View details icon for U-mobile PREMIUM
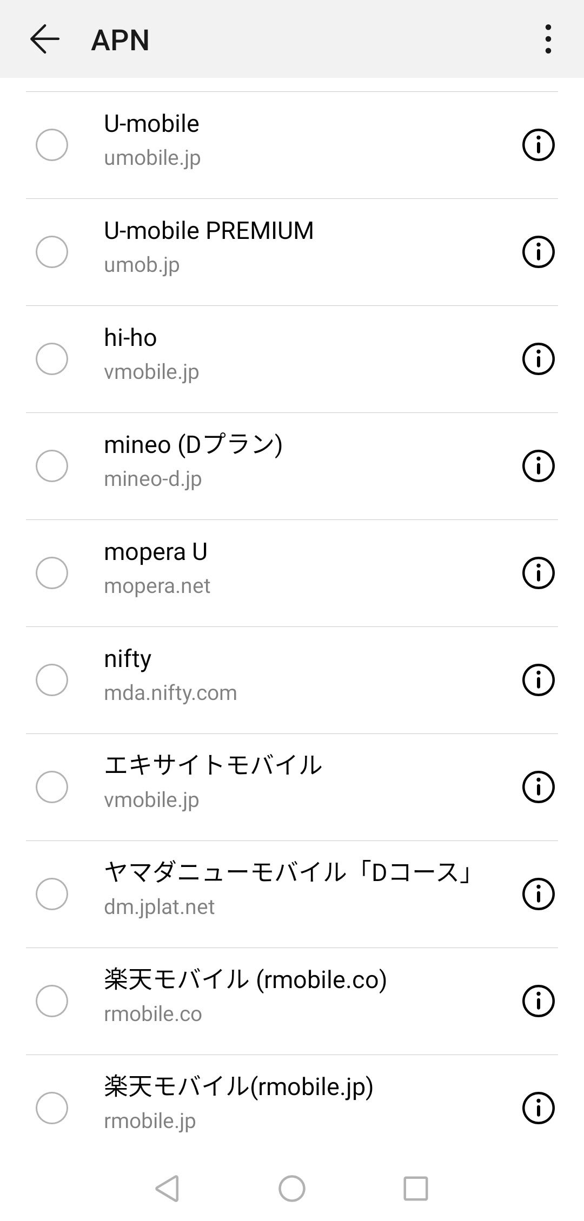Viewport: 584px width, 1221px height. point(538,252)
